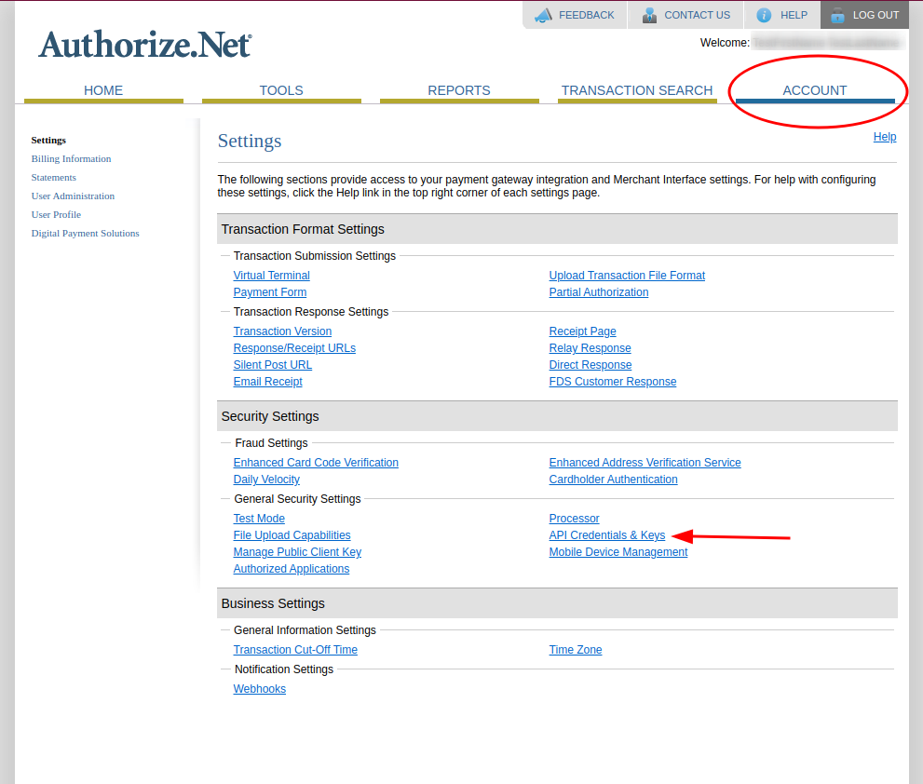
Task: Click the LOG OUT text
Action: (x=875, y=15)
